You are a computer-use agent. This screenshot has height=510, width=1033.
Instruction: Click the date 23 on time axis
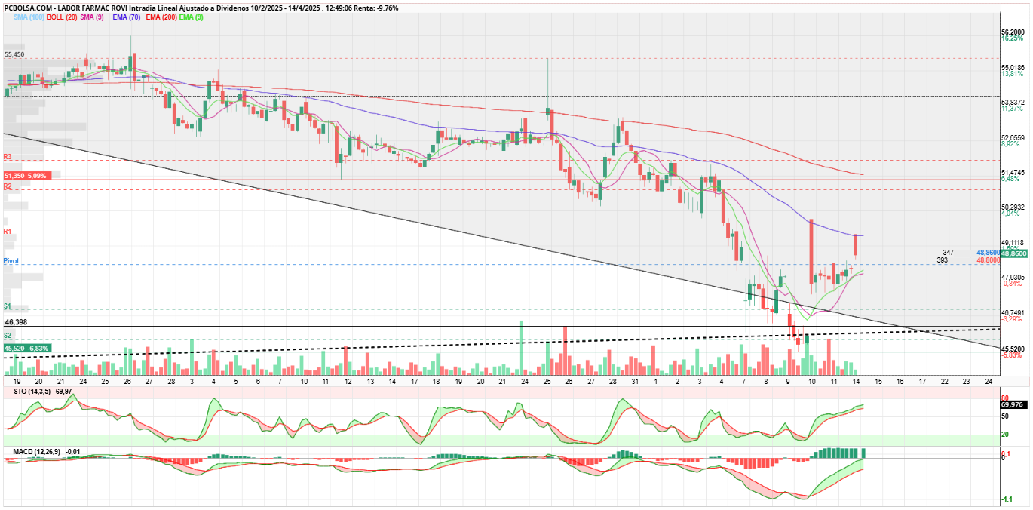967,382
